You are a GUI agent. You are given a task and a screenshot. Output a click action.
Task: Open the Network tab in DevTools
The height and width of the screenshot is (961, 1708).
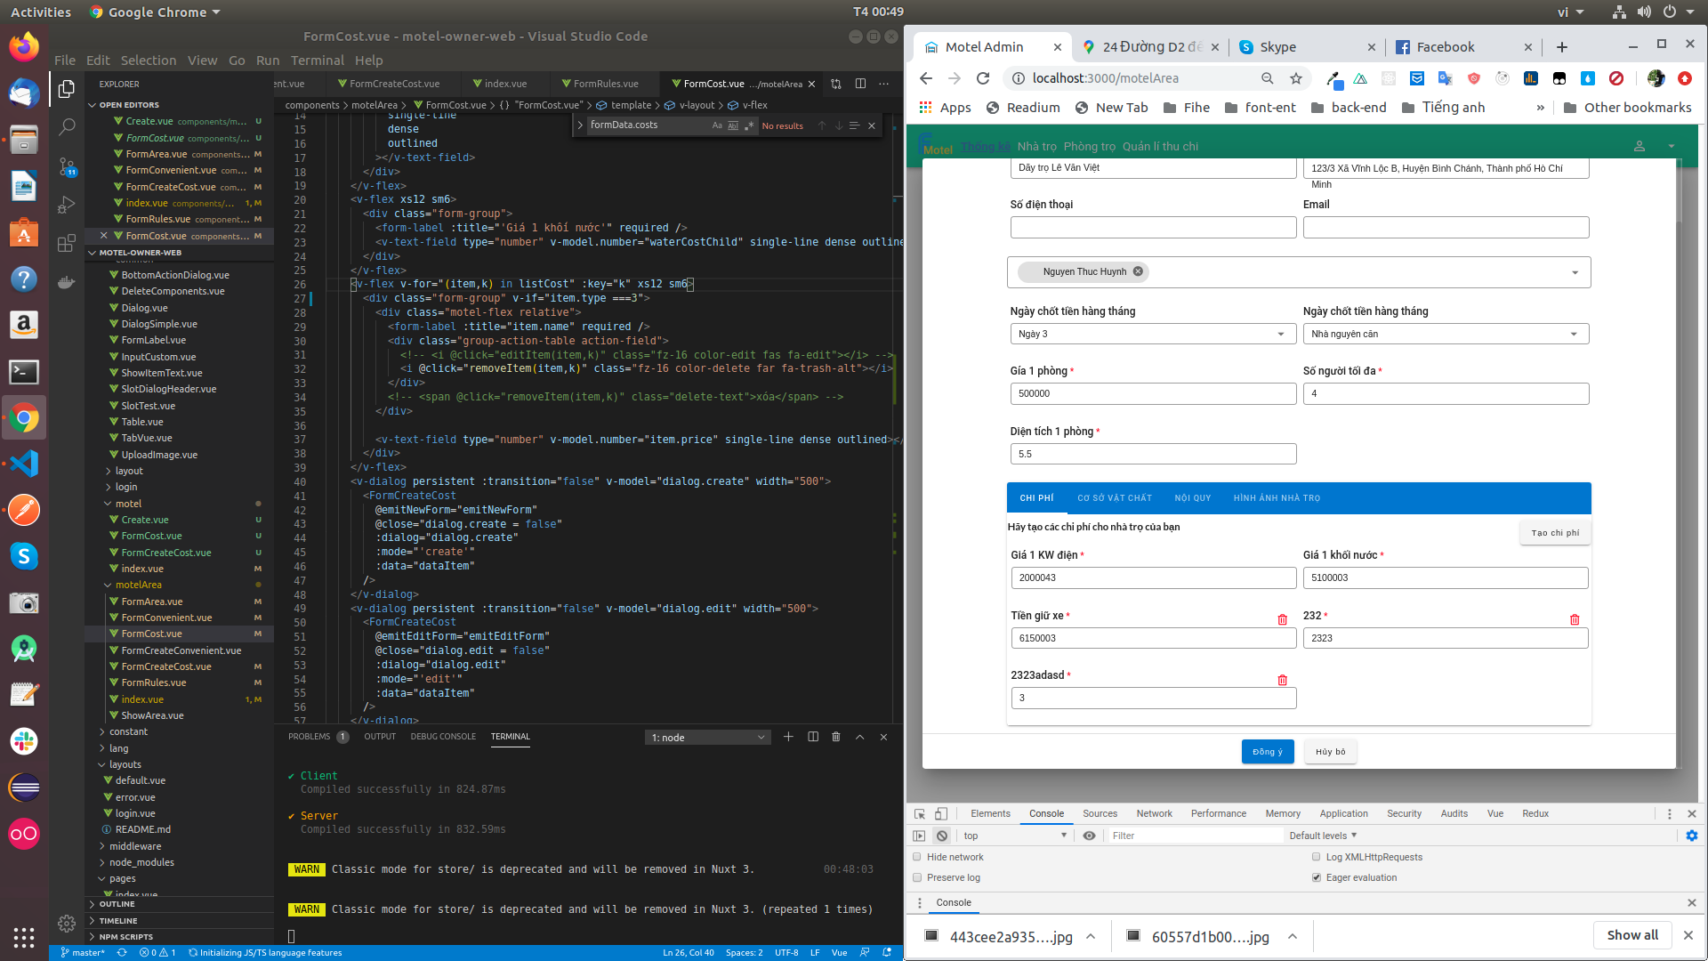coord(1154,813)
